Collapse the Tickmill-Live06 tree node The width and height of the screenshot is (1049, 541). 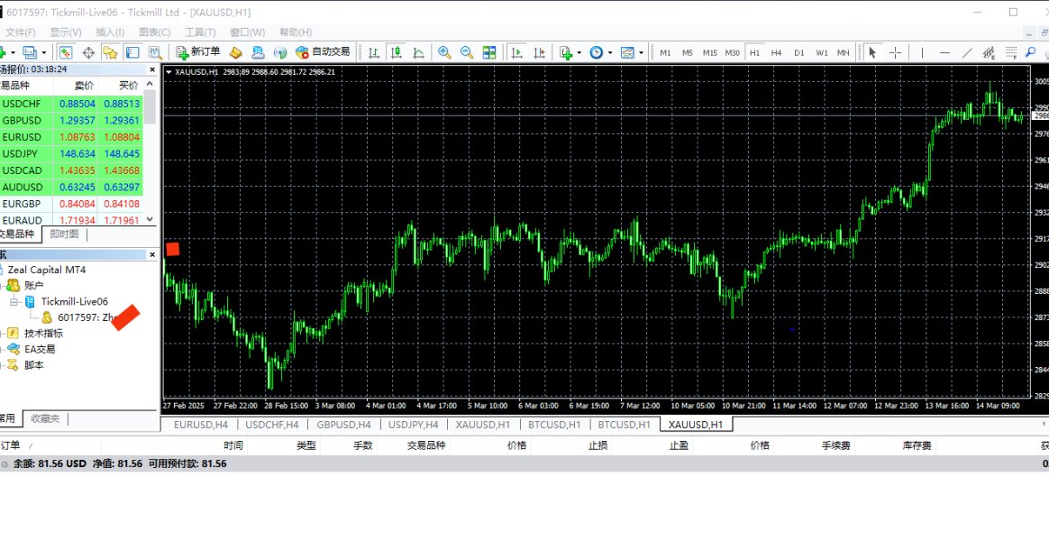coord(14,301)
